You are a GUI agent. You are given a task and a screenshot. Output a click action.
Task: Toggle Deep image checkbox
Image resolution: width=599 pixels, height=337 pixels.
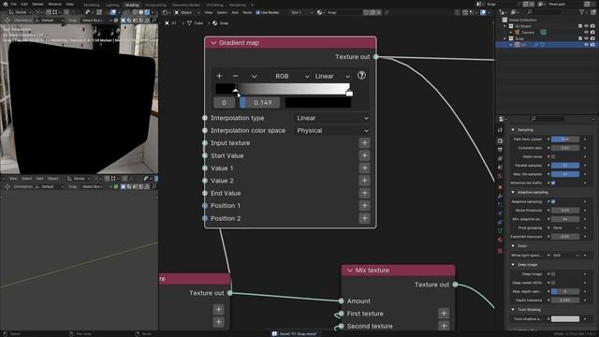click(553, 274)
